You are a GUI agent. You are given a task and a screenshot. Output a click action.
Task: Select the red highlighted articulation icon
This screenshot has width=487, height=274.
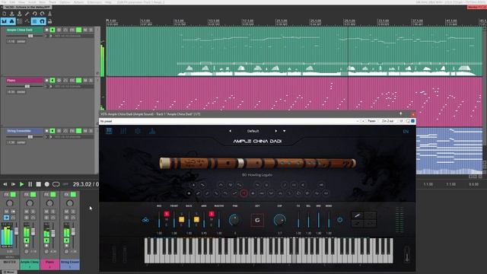click(x=243, y=193)
